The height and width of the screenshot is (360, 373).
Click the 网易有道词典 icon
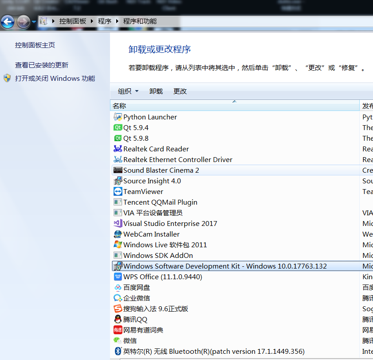[118, 330]
